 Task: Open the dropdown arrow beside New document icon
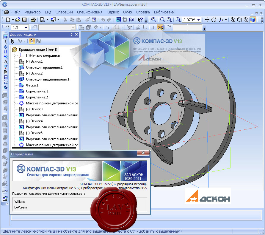(x=13, y=20)
